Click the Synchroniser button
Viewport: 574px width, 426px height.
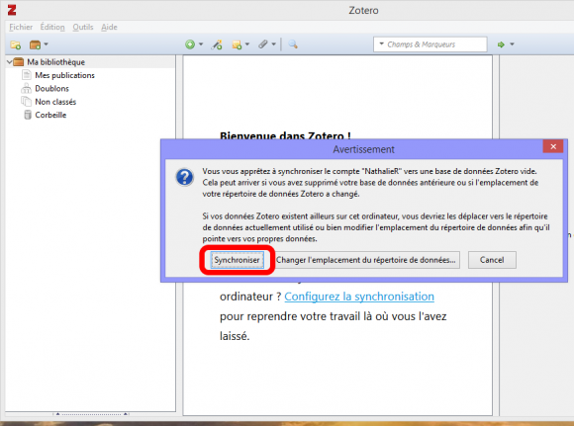tap(237, 260)
